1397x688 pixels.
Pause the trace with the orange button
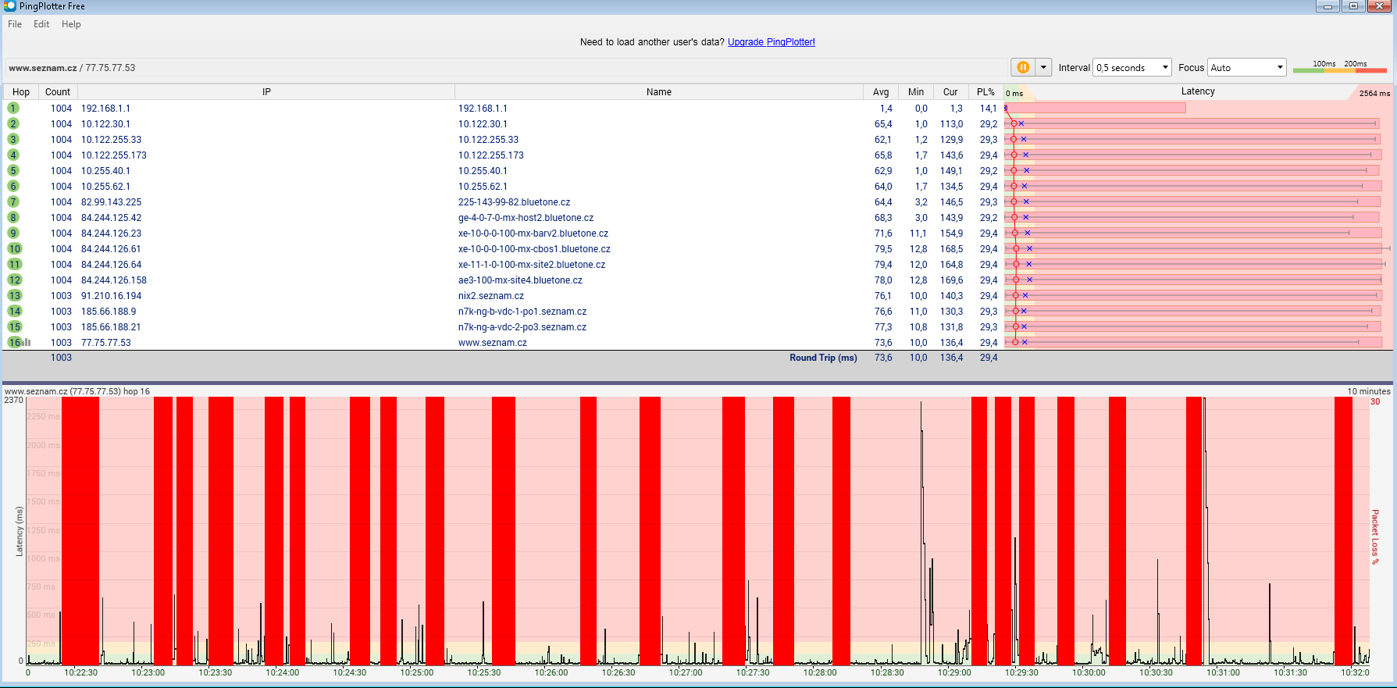(x=1022, y=68)
